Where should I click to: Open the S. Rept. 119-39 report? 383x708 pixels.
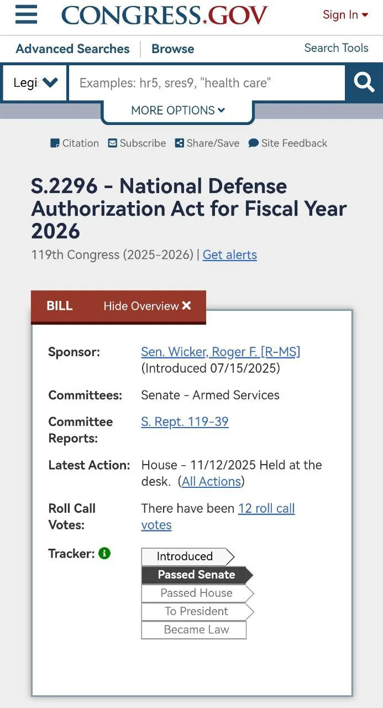[x=185, y=421]
